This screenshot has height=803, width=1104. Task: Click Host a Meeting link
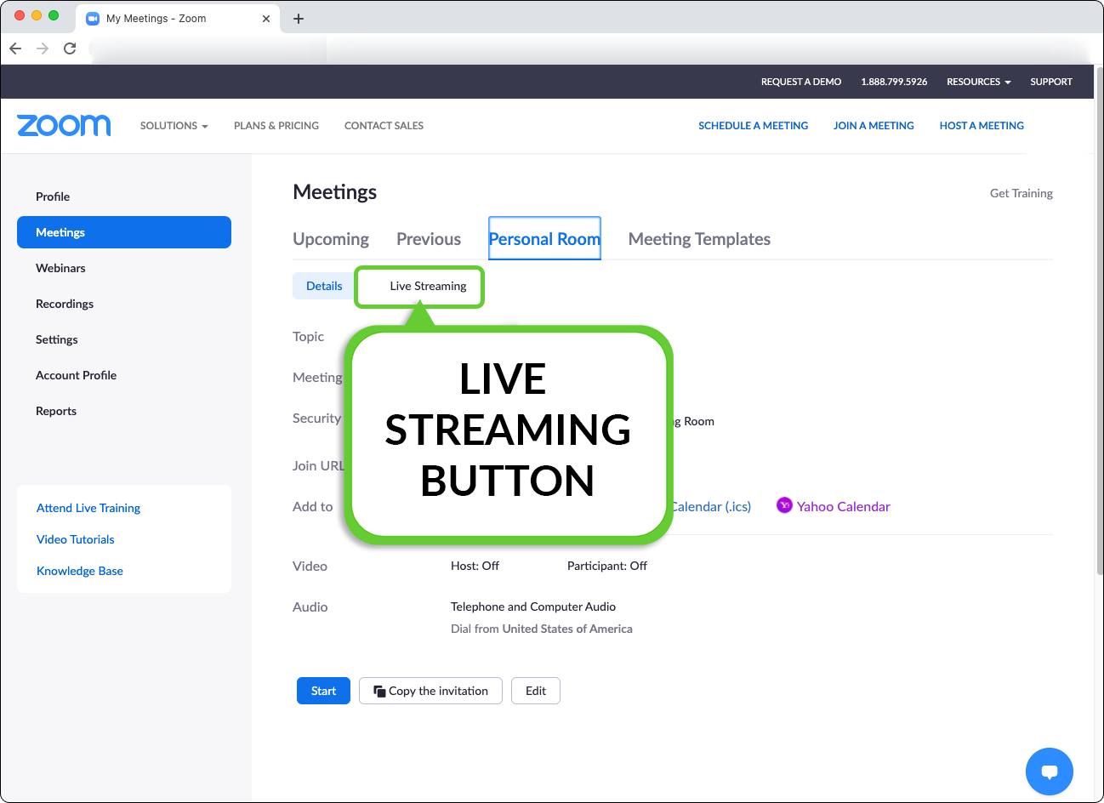982,125
